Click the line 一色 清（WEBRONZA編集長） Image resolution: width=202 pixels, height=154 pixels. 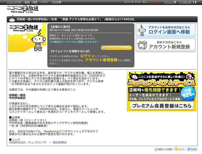point(28,126)
